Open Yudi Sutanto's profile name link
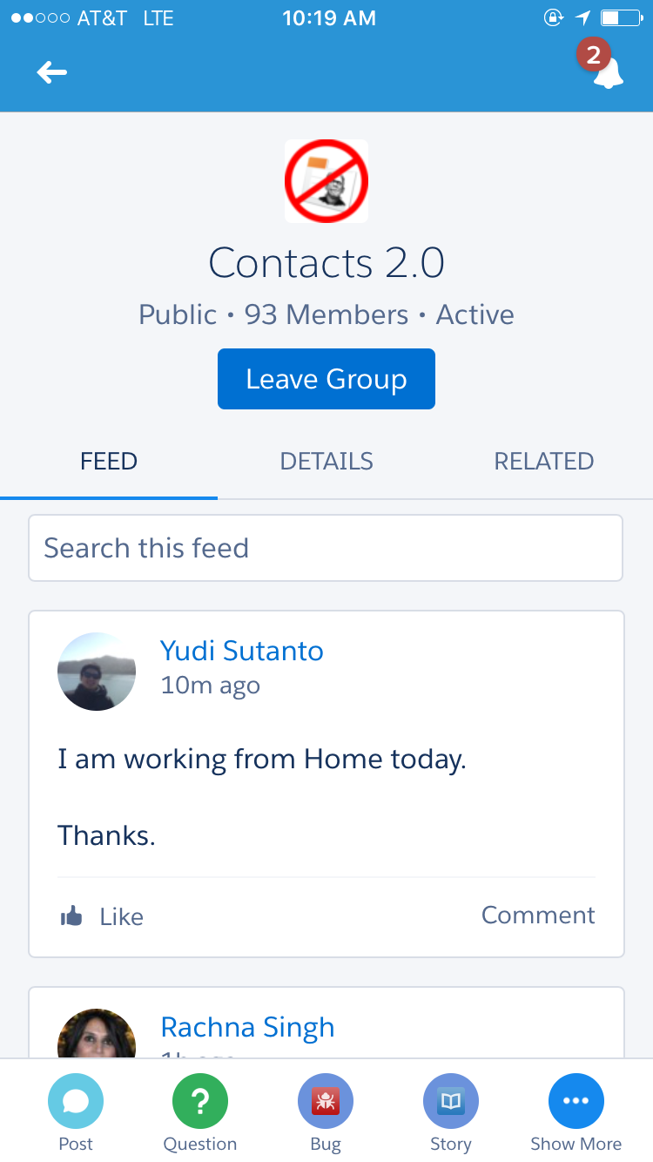 [242, 651]
